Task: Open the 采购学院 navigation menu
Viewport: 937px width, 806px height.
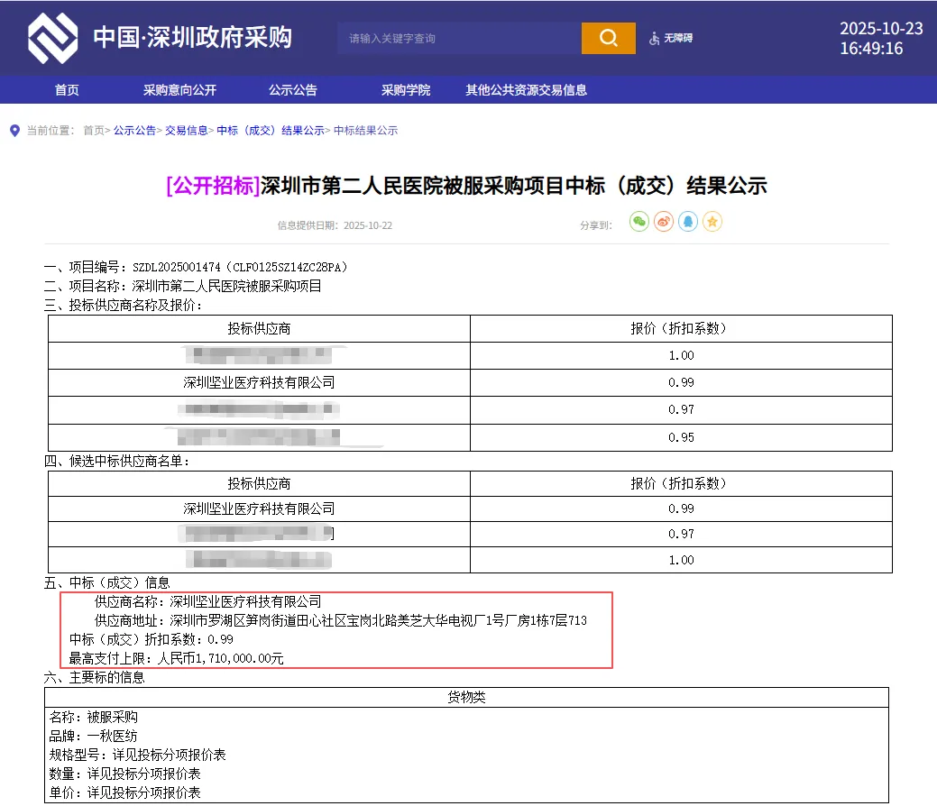Action: click(405, 90)
